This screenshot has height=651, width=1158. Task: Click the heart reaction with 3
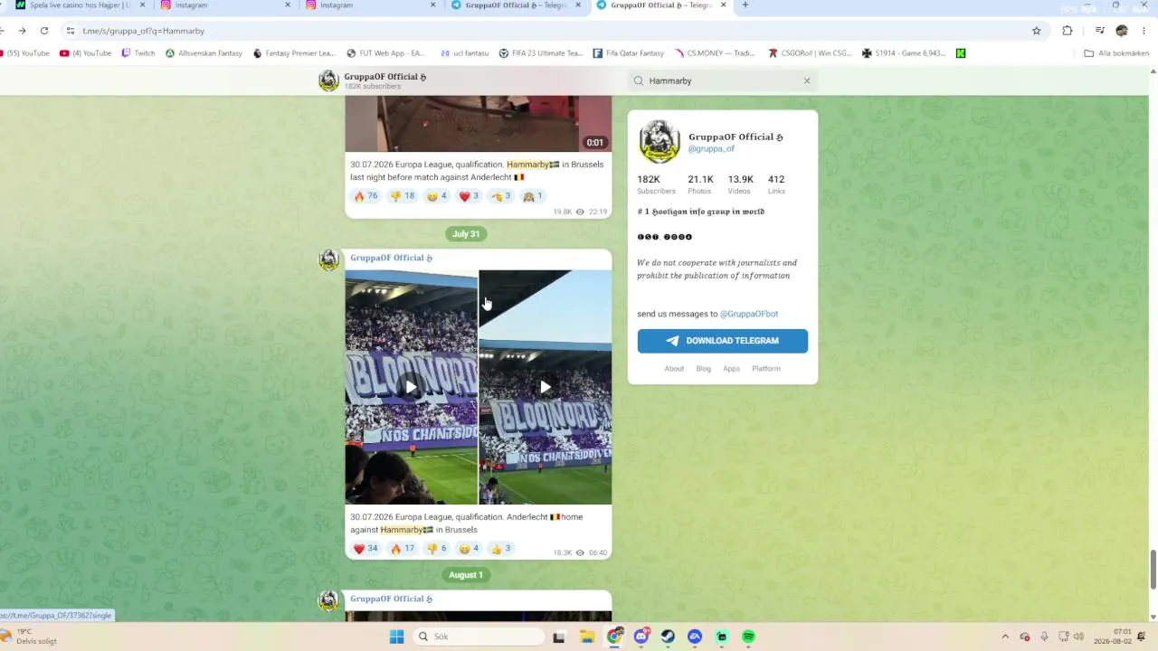coord(469,196)
